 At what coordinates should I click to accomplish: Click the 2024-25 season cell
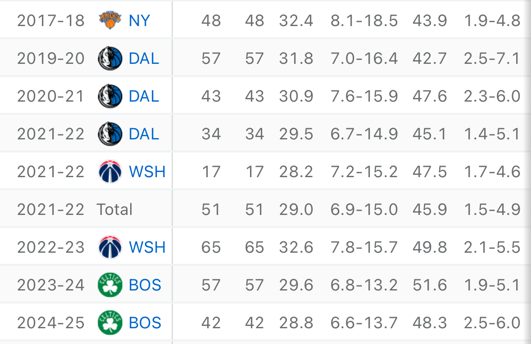pyautogui.click(x=51, y=323)
